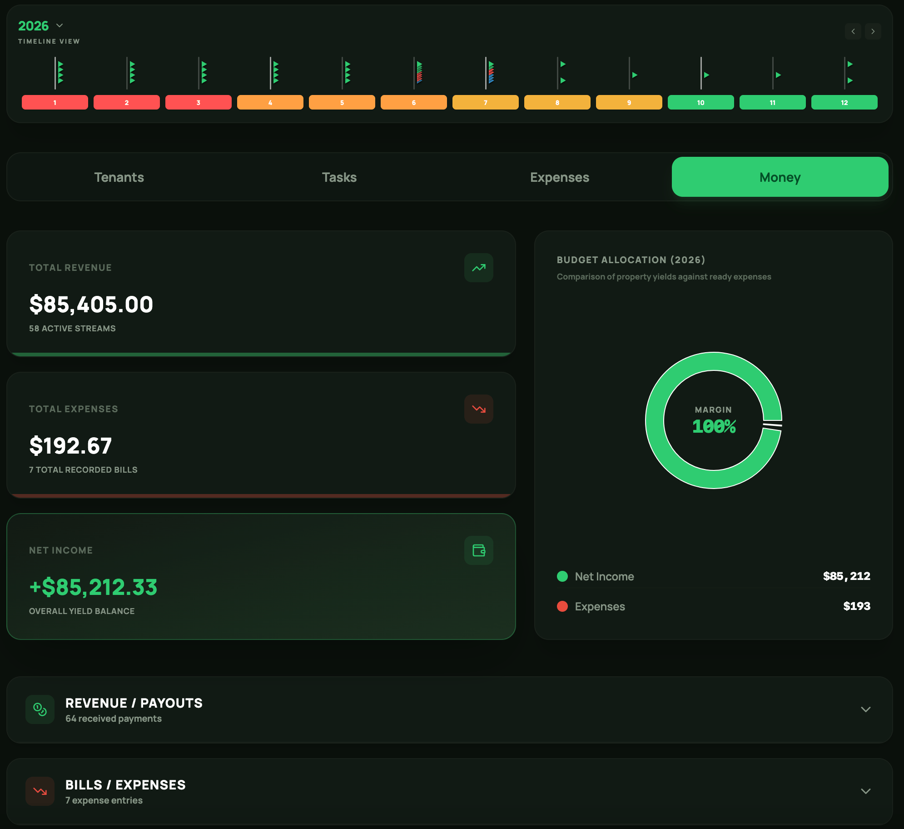This screenshot has width=904, height=829.
Task: Go to previous timeline period arrow
Action: (x=853, y=31)
